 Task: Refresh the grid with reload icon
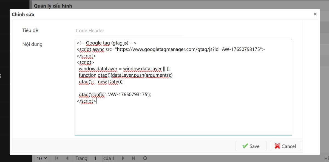145,158
